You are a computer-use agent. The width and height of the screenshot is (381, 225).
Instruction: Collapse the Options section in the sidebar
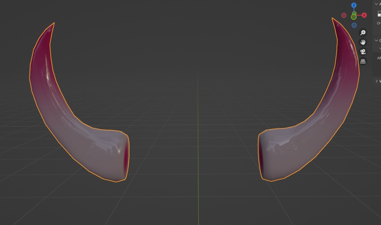(x=376, y=40)
